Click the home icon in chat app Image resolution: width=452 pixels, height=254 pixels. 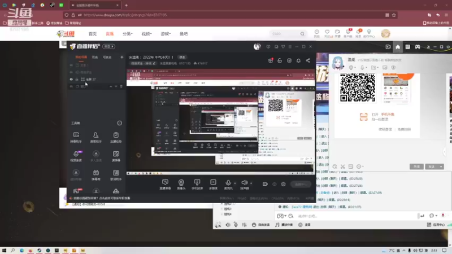(398, 47)
